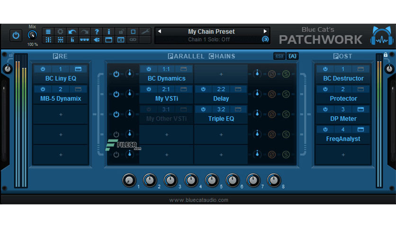Bypass BC Dynamics with its power icon
Viewport: 396px width, 229px height.
click(149, 69)
